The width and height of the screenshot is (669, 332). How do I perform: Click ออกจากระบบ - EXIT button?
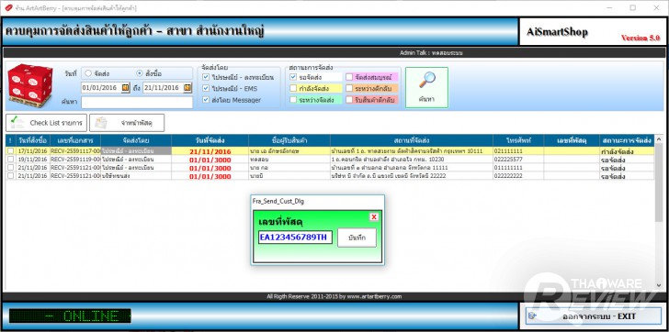click(594, 316)
